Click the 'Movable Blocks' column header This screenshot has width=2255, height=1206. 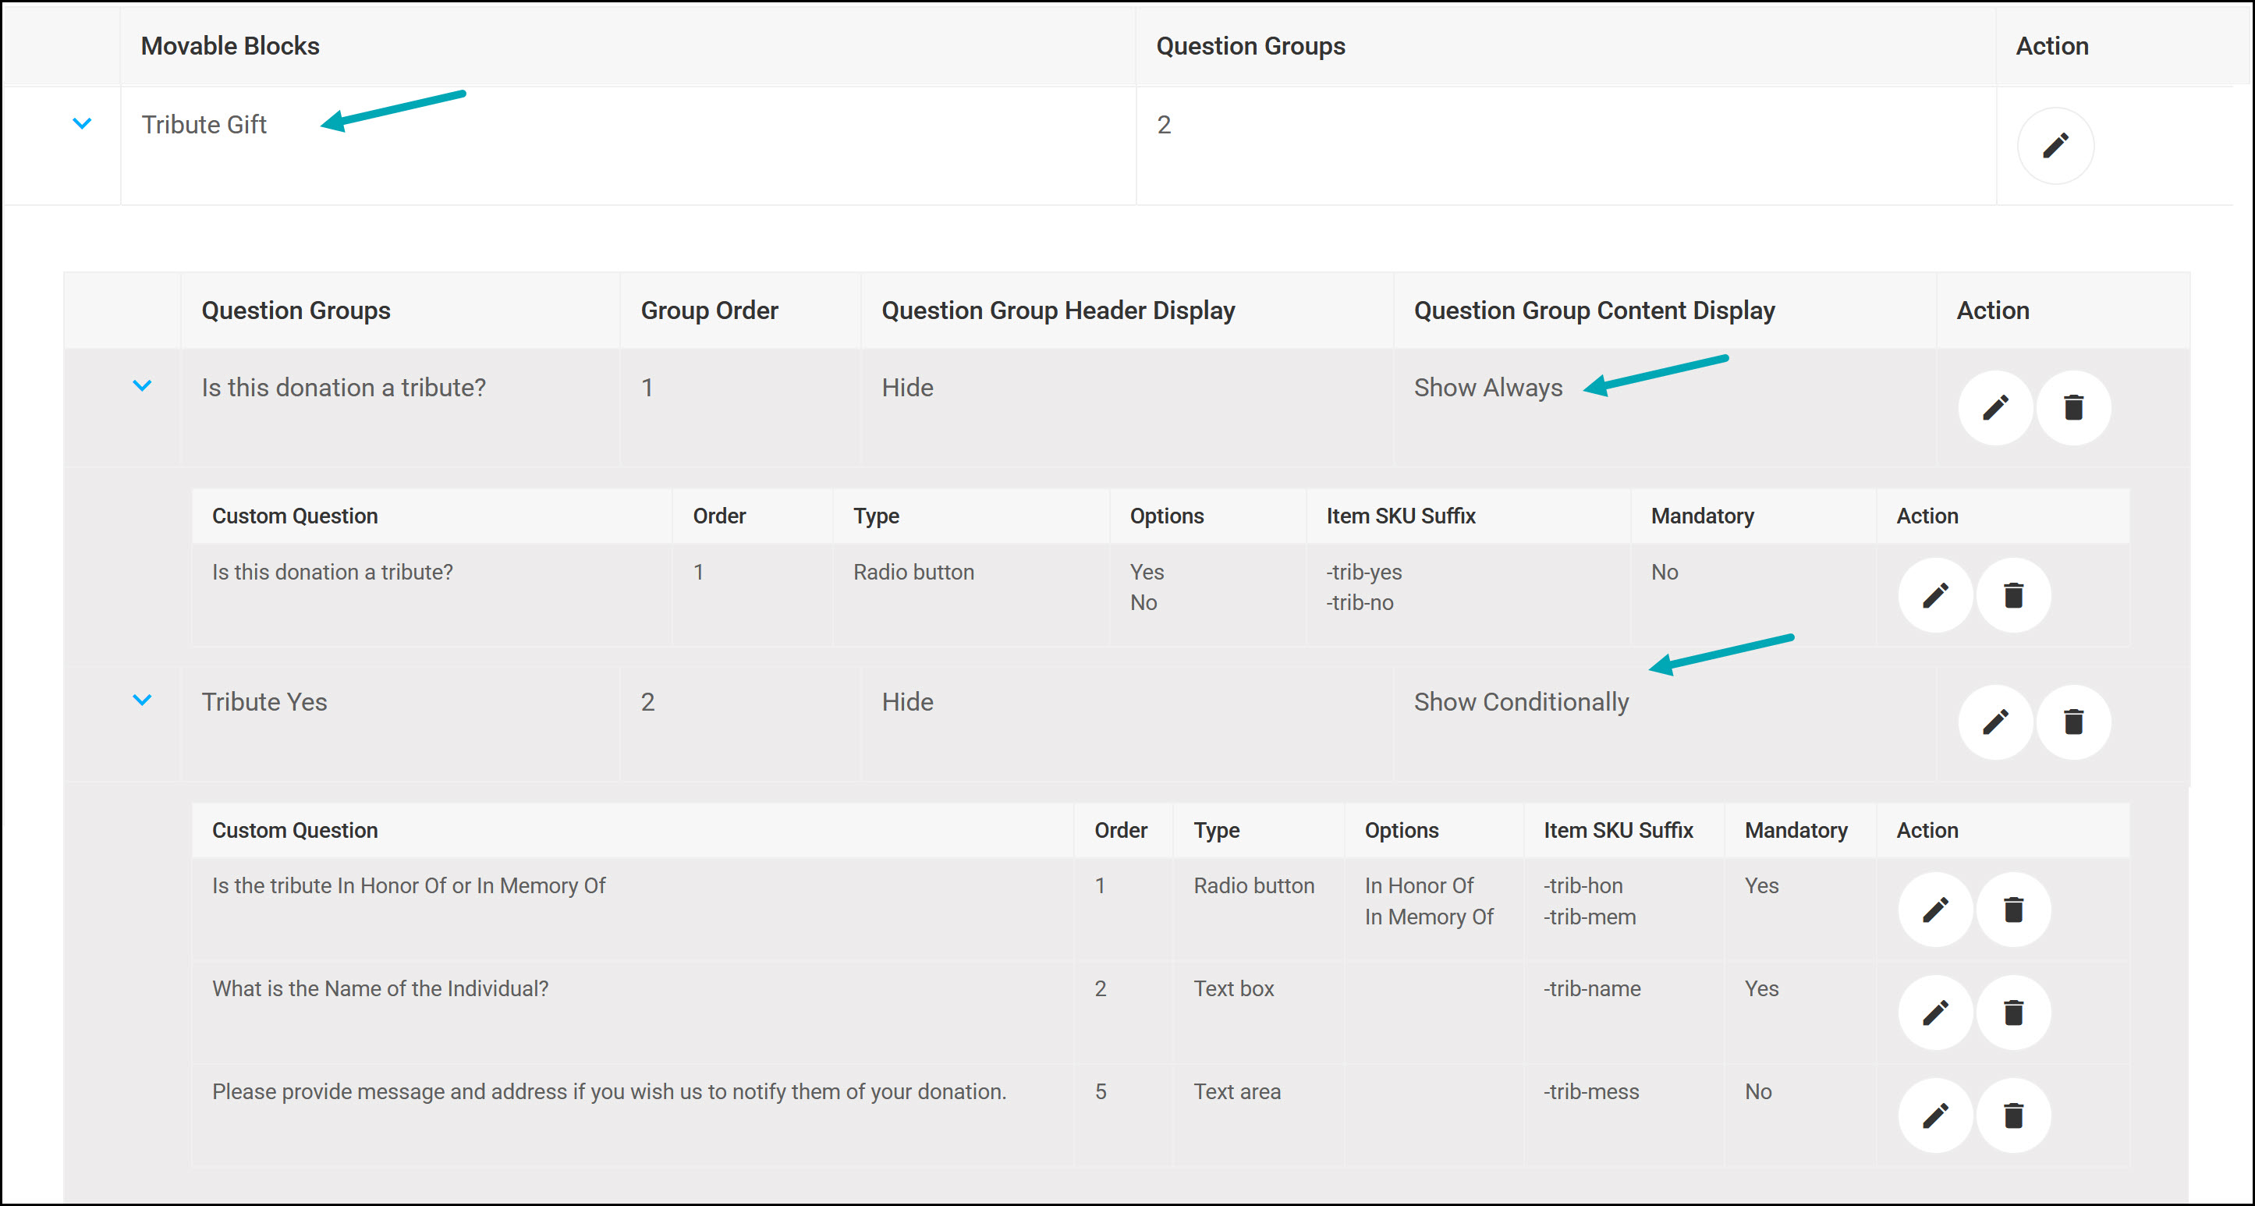coord(230,45)
